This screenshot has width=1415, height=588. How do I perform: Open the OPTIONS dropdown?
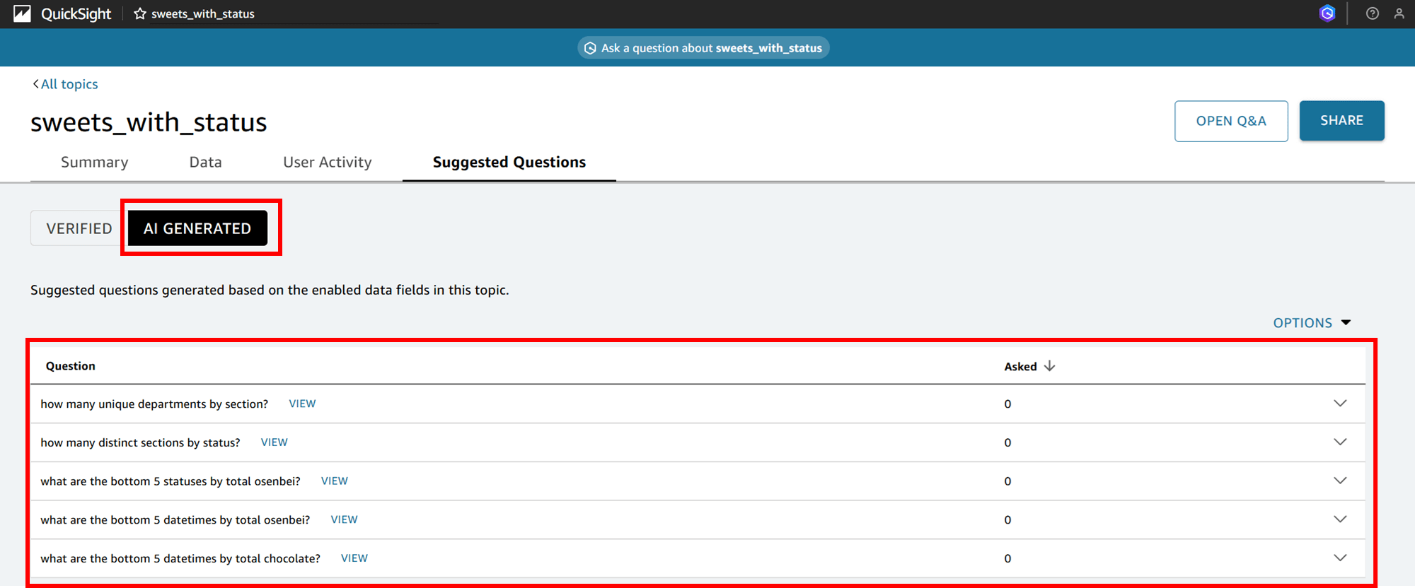pyautogui.click(x=1312, y=323)
